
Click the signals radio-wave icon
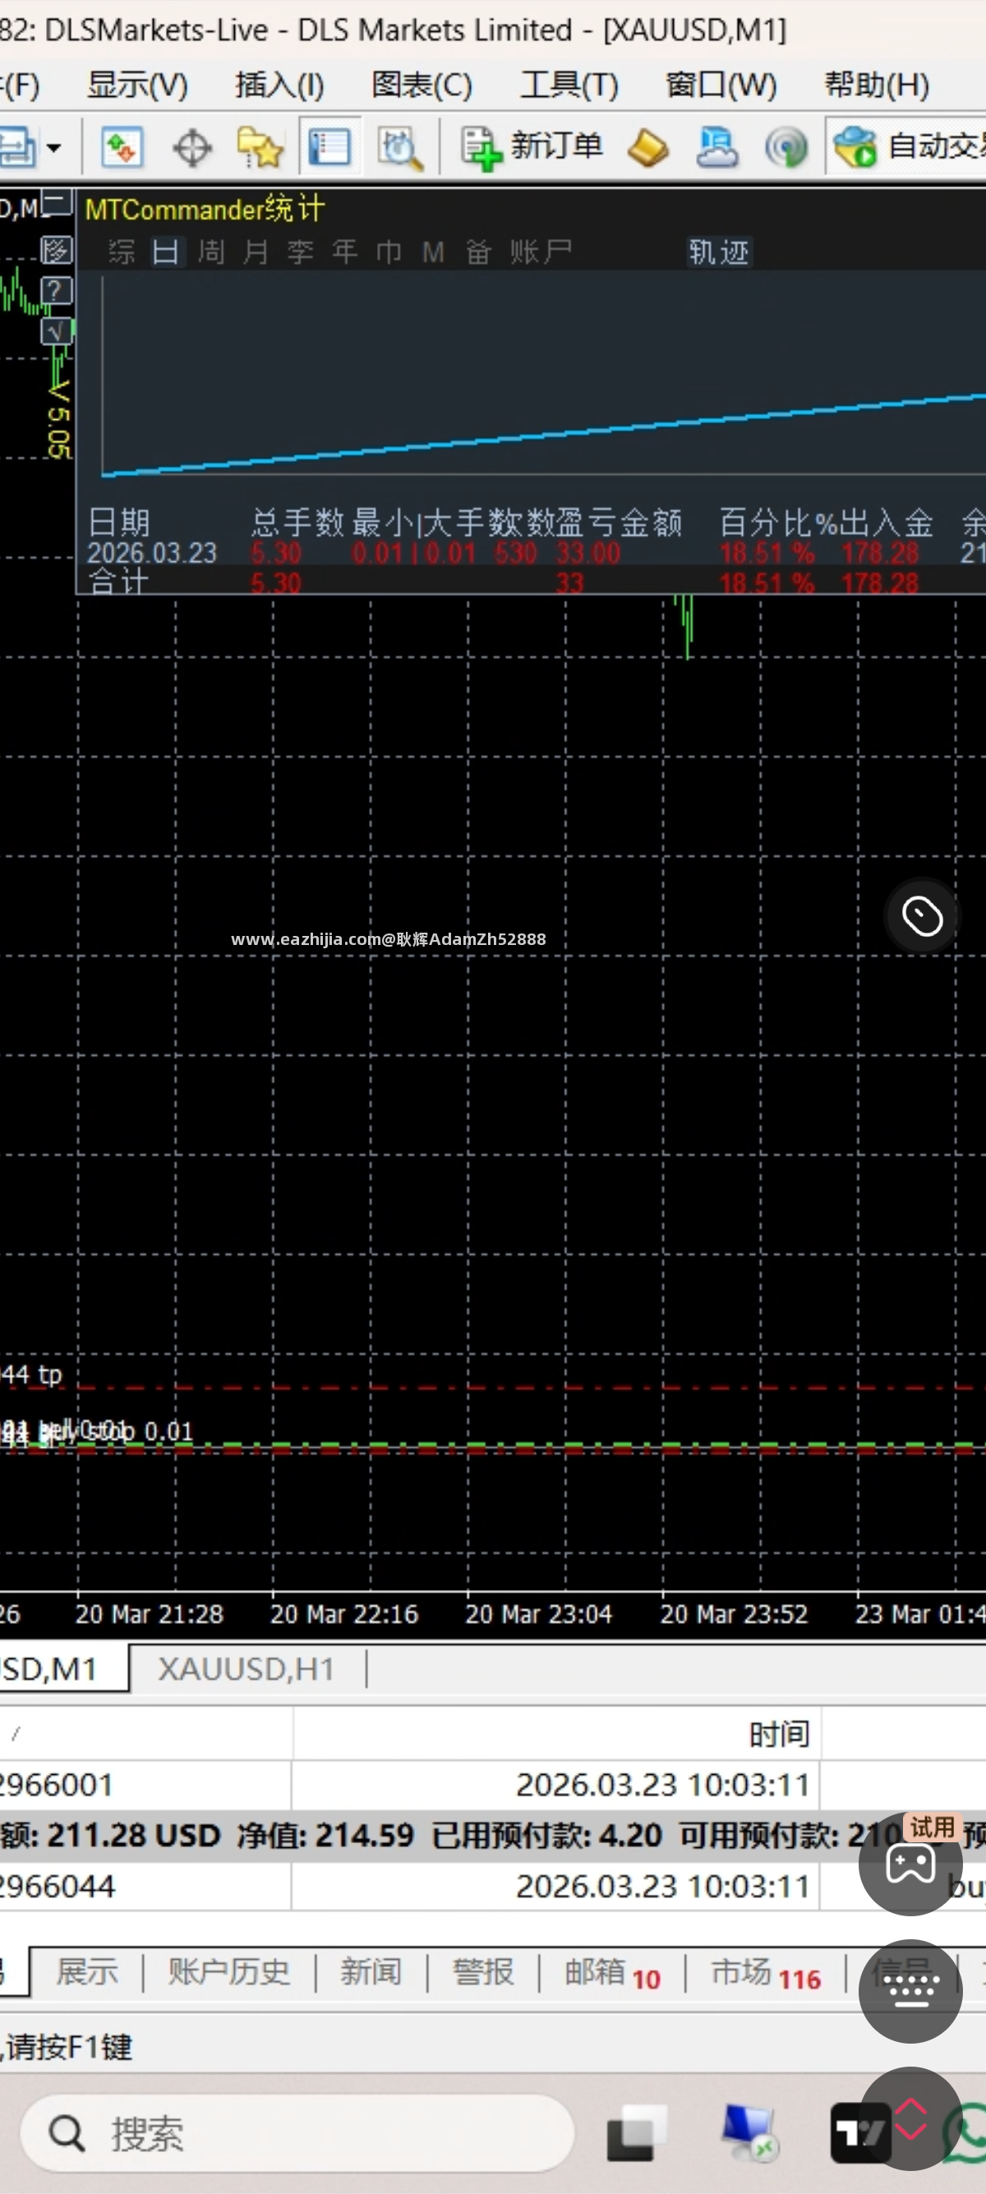tap(786, 148)
